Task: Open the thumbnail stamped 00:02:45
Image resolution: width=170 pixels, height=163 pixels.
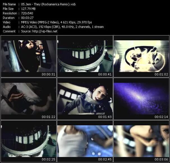Action: click(85, 141)
